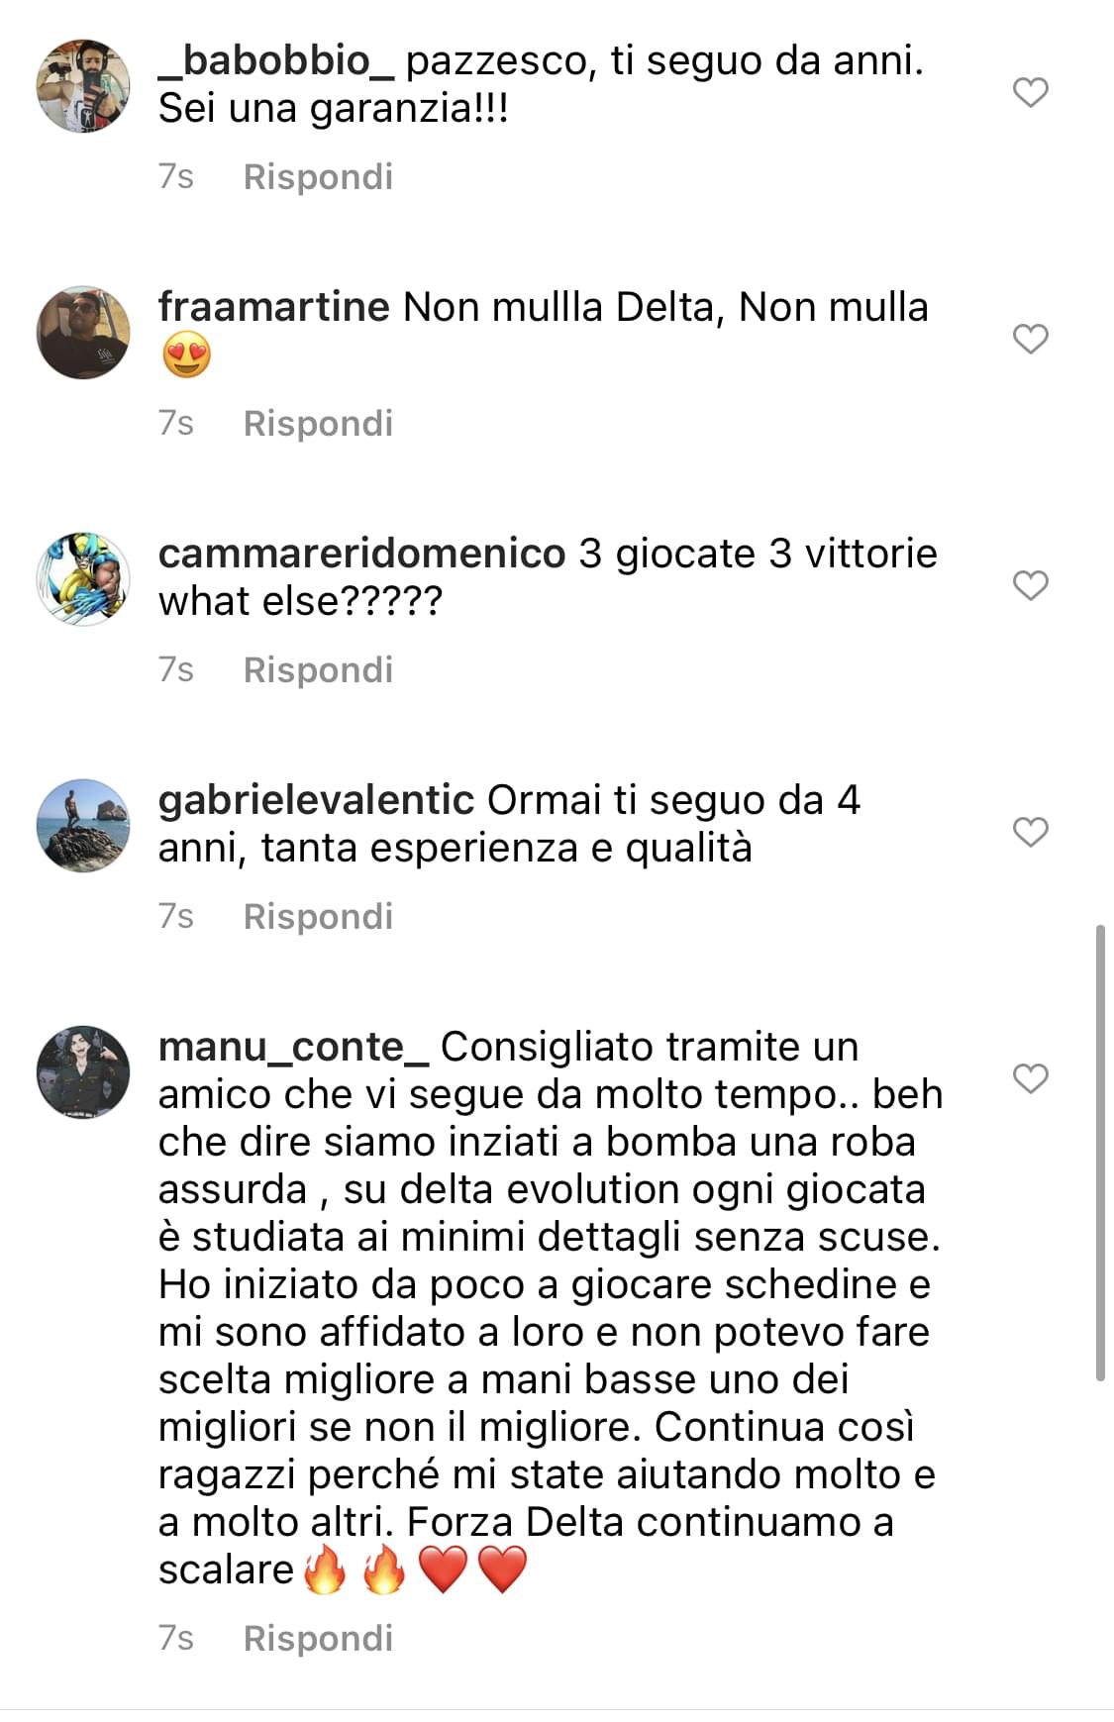This screenshot has width=1114, height=1722.
Task: Like the comment by _babobbio_
Action: point(1031,92)
